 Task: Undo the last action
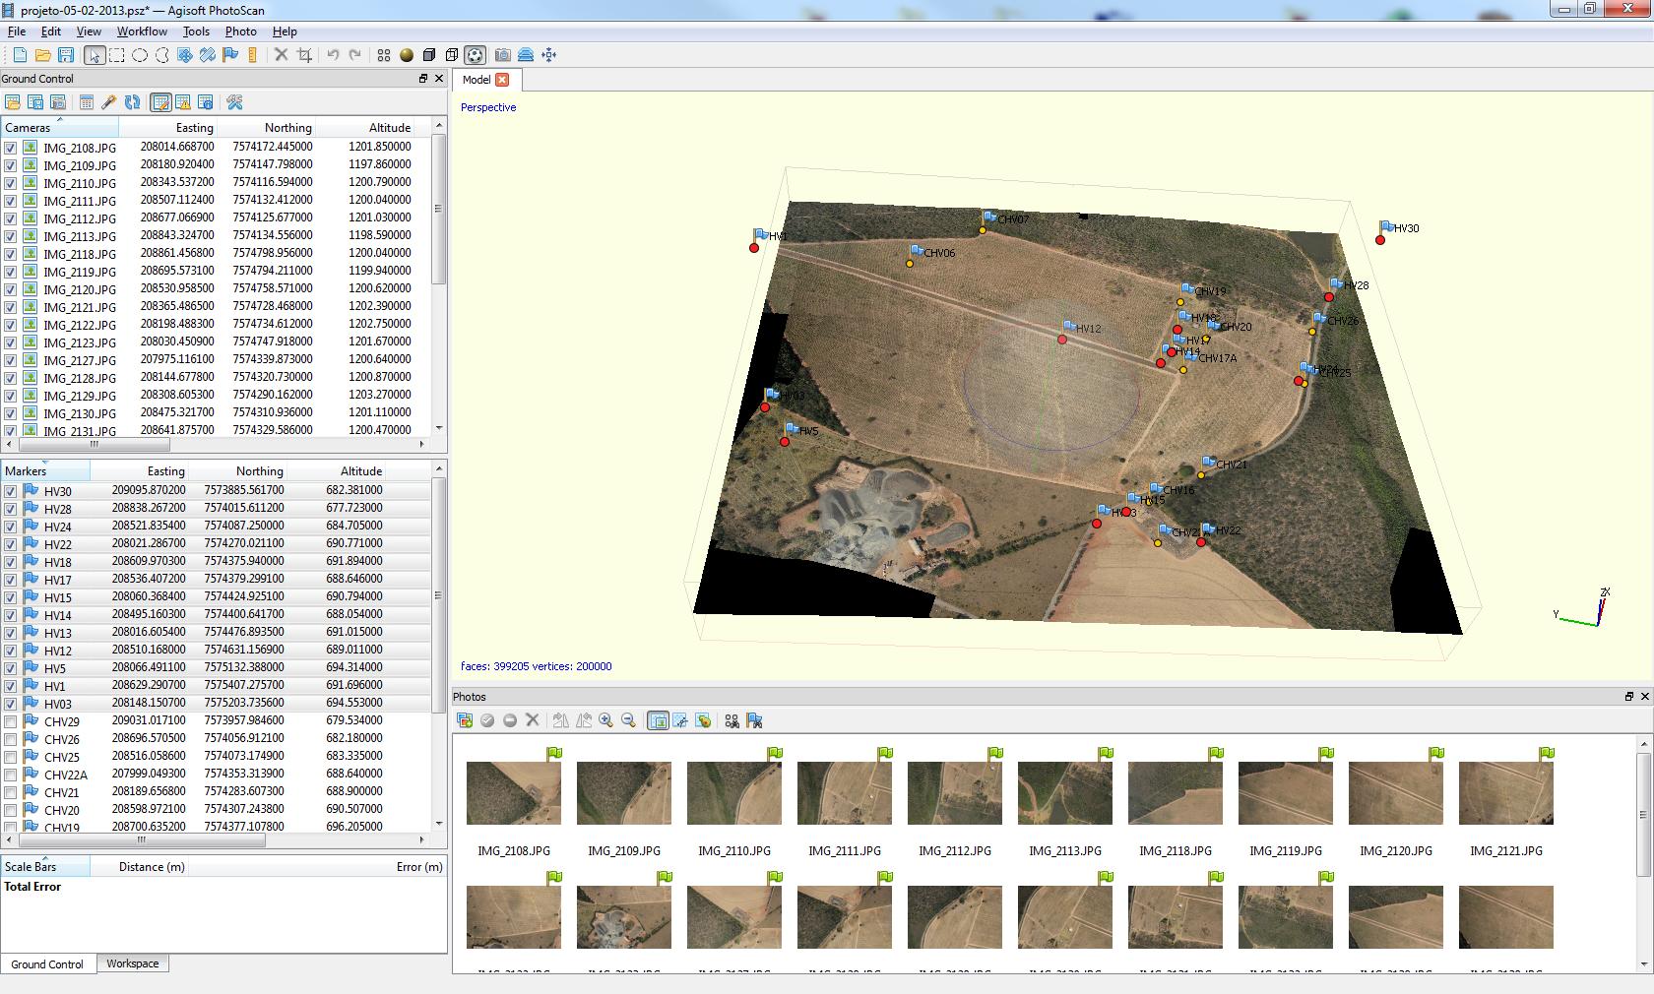coord(333,55)
